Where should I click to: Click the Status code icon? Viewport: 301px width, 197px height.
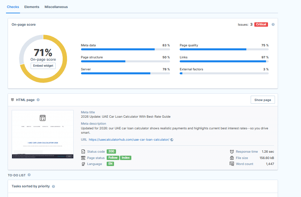(x=83, y=151)
